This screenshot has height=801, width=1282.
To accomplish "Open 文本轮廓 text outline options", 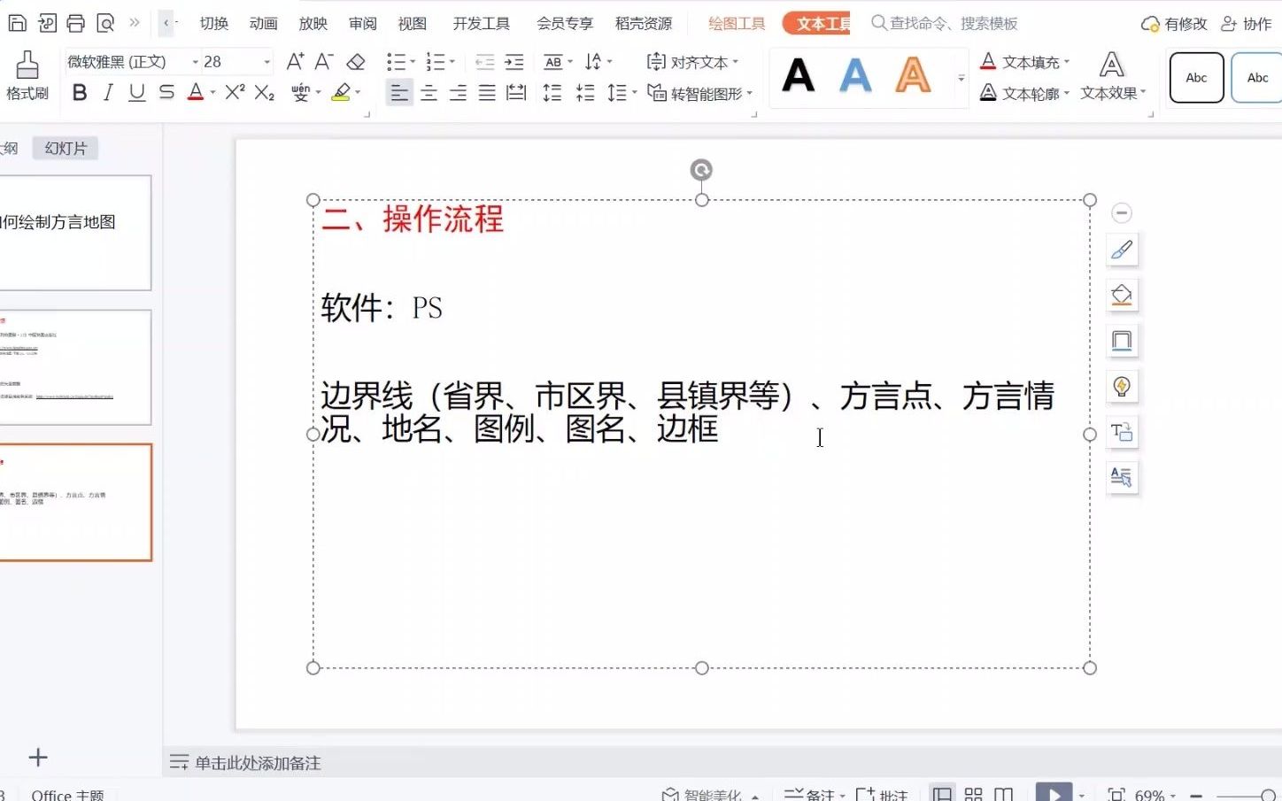I will point(1025,93).
